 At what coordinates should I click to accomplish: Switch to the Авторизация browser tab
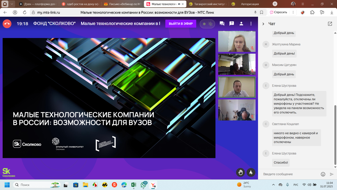point(249,4)
